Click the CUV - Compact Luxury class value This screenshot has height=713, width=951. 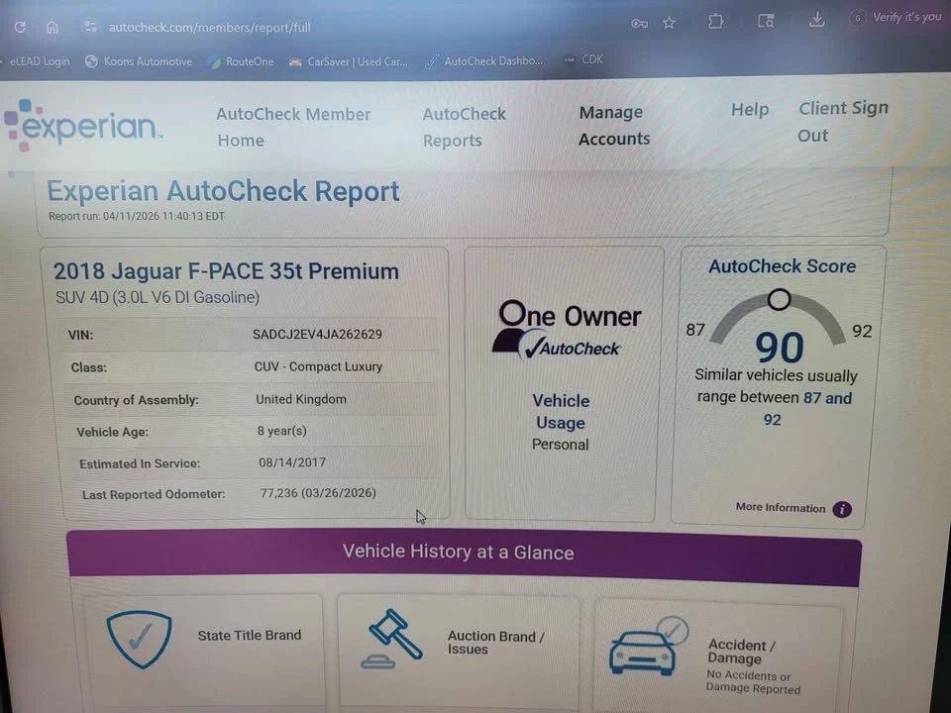coord(318,366)
